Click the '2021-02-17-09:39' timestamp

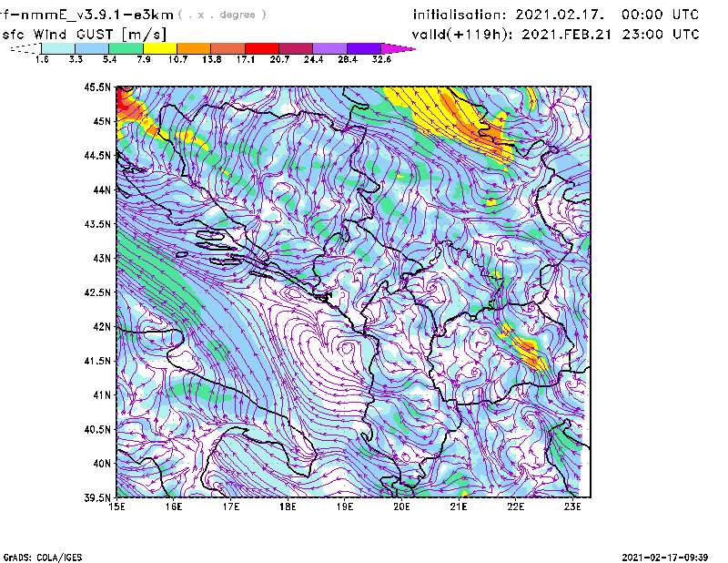point(665,558)
